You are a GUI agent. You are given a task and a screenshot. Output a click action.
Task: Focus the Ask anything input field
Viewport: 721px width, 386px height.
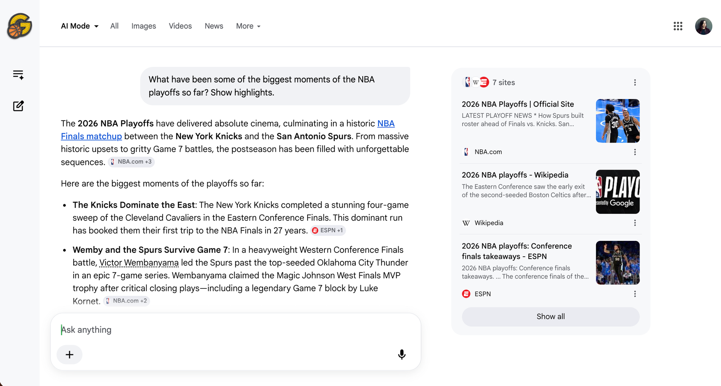(236, 330)
